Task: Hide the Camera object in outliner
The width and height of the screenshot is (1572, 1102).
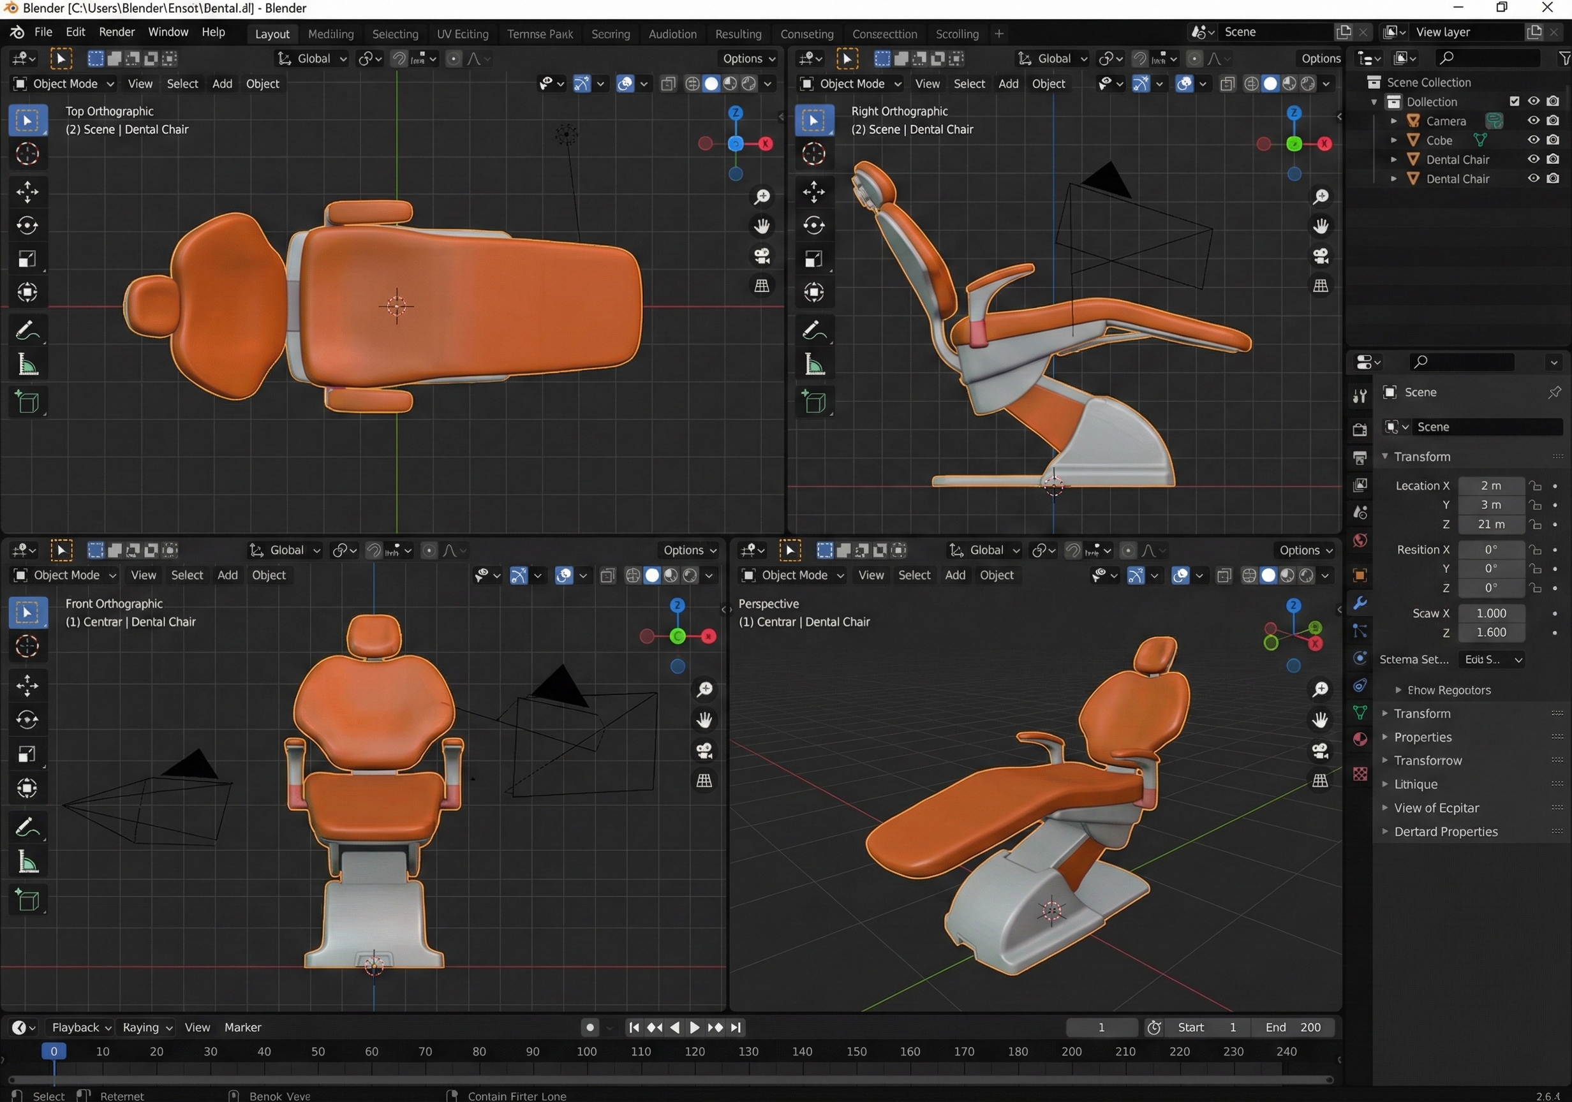Action: pos(1533,121)
